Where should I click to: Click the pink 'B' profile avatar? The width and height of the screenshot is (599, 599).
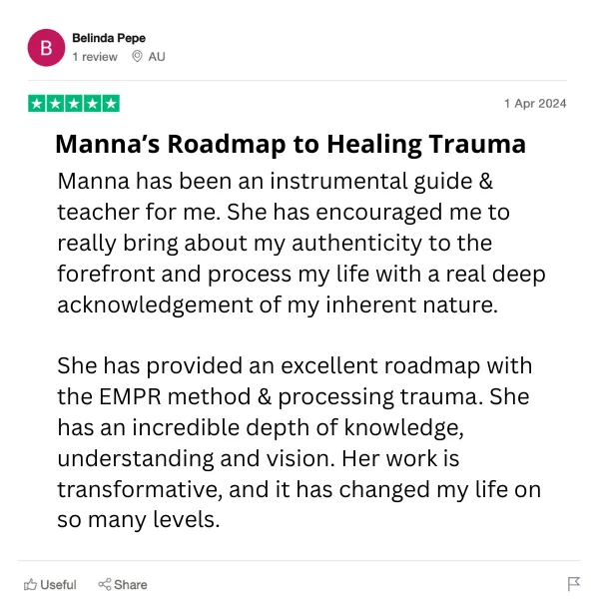(46, 48)
